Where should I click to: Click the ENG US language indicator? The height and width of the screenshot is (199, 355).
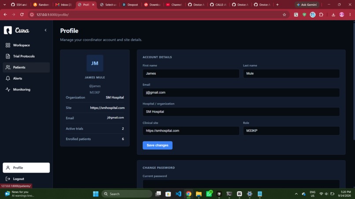pyautogui.click(x=312, y=194)
